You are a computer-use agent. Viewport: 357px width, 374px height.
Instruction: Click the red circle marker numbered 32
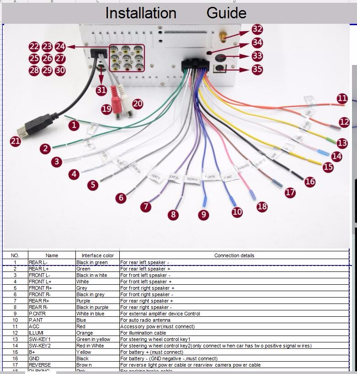[257, 30]
